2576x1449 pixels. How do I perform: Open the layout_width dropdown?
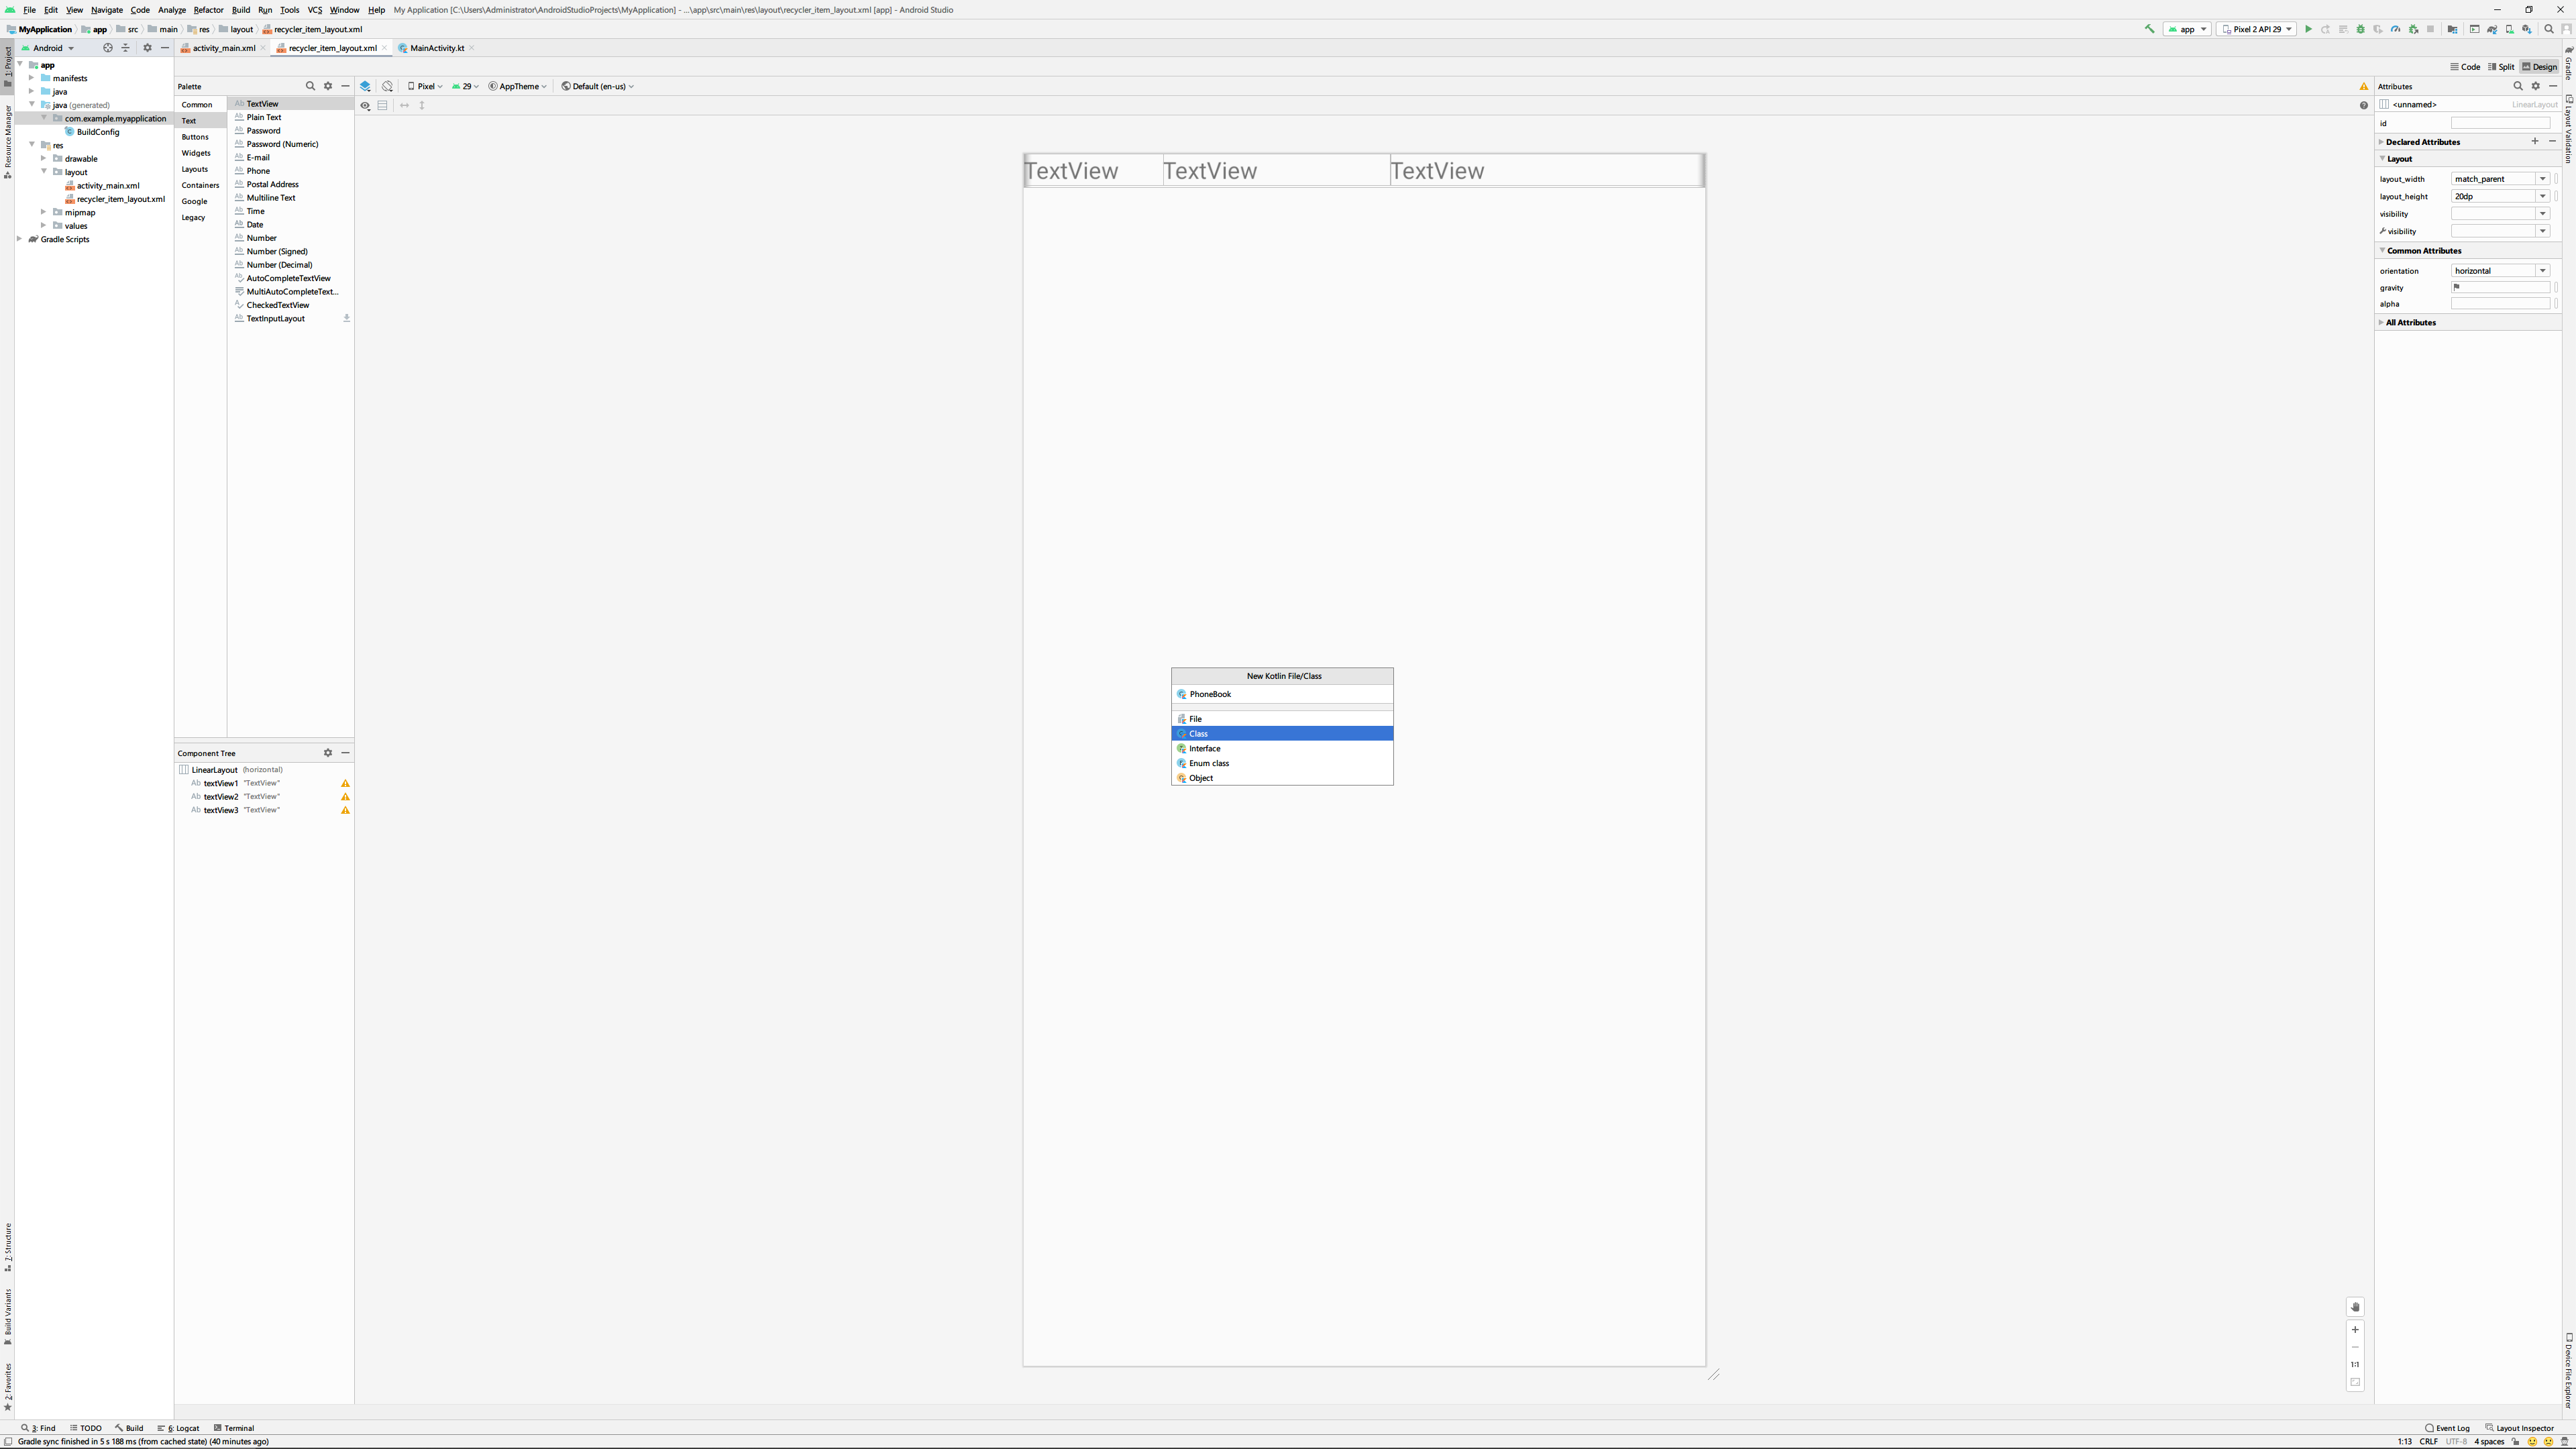point(2542,179)
